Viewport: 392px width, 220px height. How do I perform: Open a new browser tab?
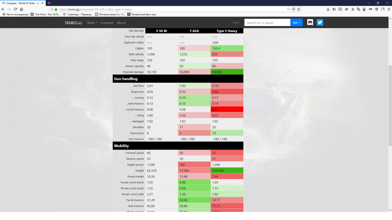tap(49, 3)
